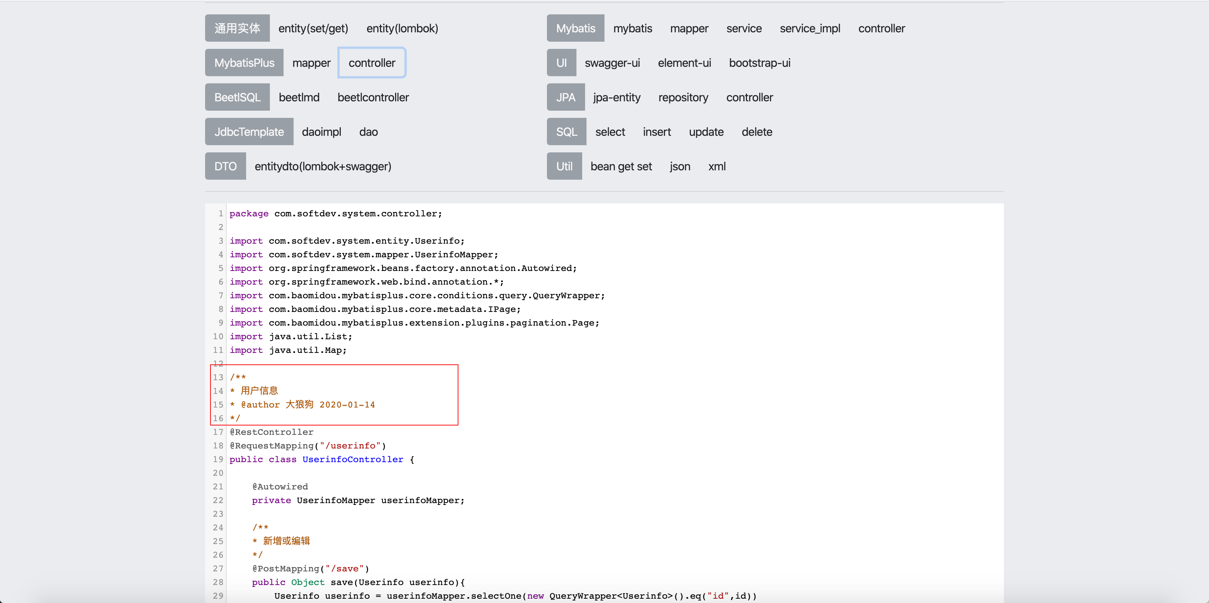The image size is (1209, 603).
Task: Click the JPA repository template
Action: pos(683,97)
